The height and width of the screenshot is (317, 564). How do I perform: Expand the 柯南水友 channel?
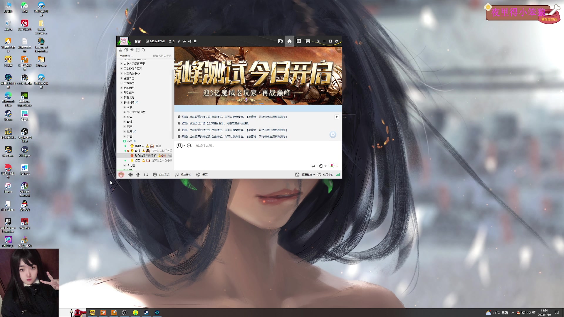[121, 97]
